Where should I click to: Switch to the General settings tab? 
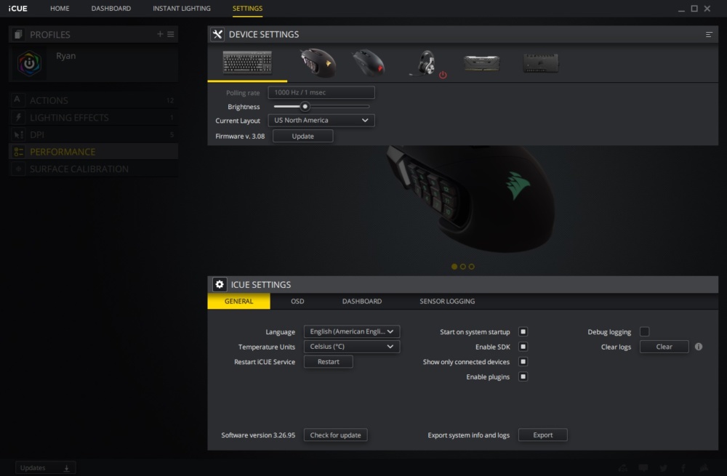click(238, 302)
